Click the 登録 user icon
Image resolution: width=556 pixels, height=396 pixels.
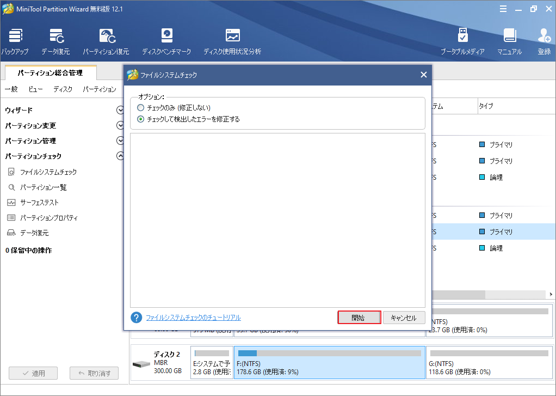[x=544, y=41]
